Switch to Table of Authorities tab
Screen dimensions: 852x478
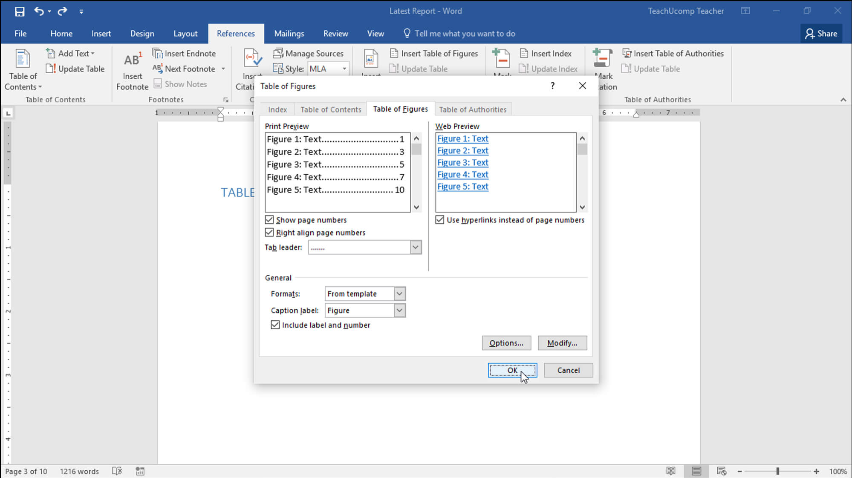pyautogui.click(x=473, y=109)
